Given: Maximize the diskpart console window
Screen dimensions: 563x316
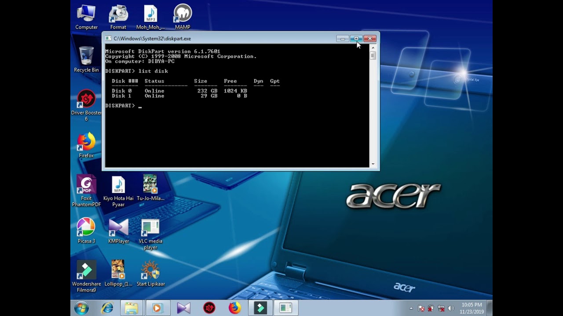Looking at the screenshot, I should pos(356,39).
